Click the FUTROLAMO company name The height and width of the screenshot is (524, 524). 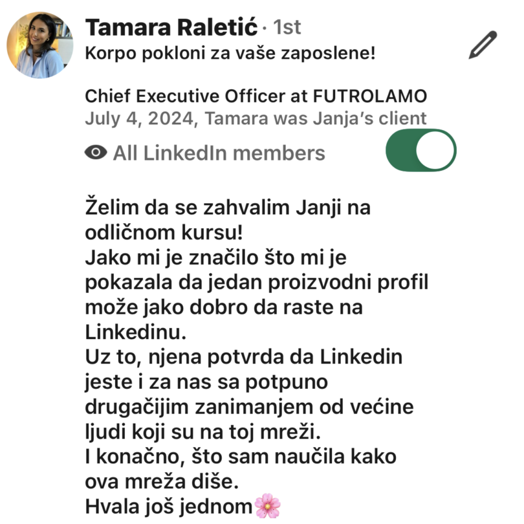pyautogui.click(x=370, y=96)
